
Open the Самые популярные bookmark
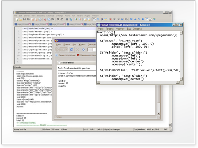point(65,55)
